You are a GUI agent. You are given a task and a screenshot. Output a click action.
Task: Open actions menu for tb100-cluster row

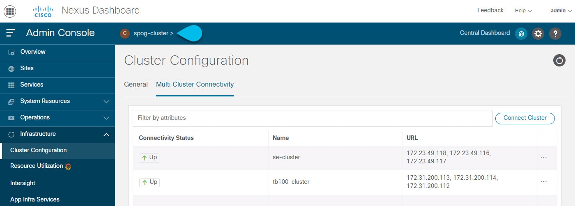pos(543,182)
